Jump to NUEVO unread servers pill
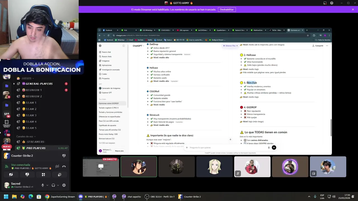The height and width of the screenshot is (201, 358). coord(7,147)
